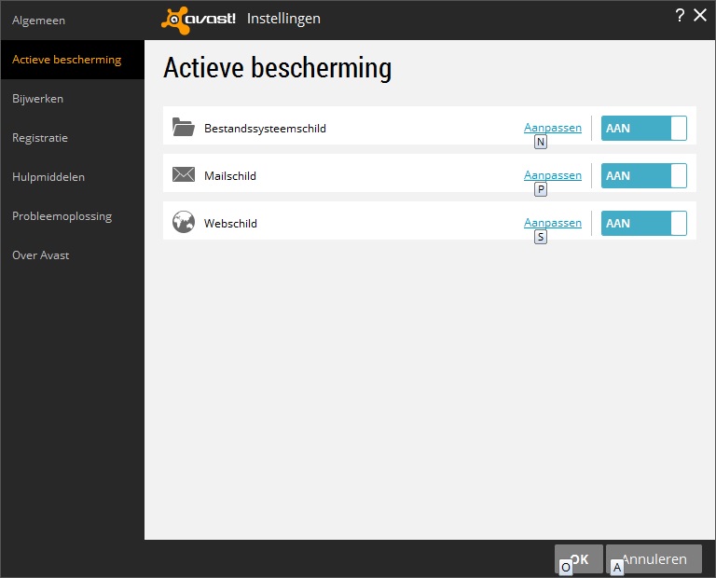716x578 pixels.
Task: Open the Bijwerken section
Action: click(72, 99)
